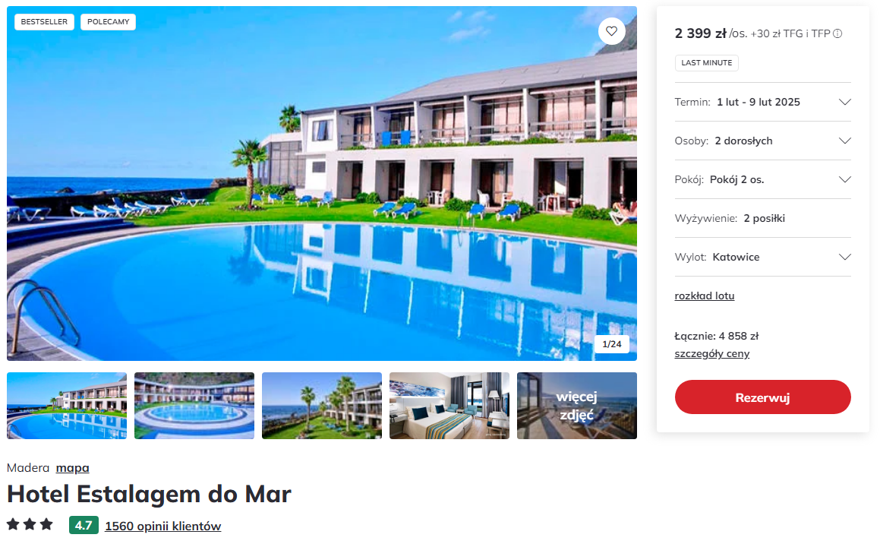Screen dimensions: 880x544
Task: Add hotel to favorites with heart icon
Action: pos(612,31)
